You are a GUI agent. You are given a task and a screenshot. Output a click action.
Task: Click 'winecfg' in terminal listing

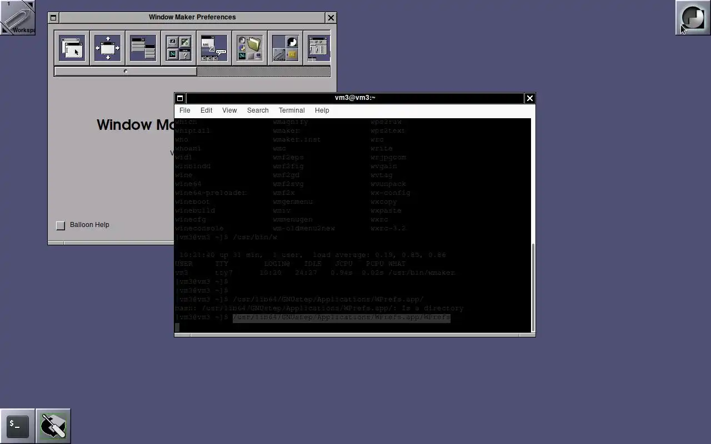click(190, 220)
